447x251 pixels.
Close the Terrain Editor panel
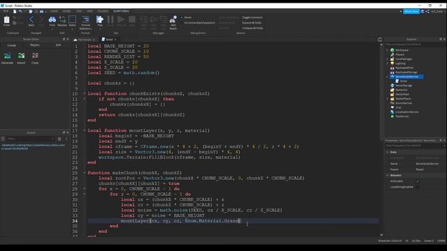coord(68,39)
